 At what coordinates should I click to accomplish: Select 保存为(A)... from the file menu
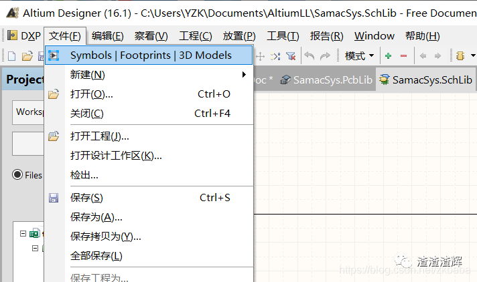(x=96, y=217)
